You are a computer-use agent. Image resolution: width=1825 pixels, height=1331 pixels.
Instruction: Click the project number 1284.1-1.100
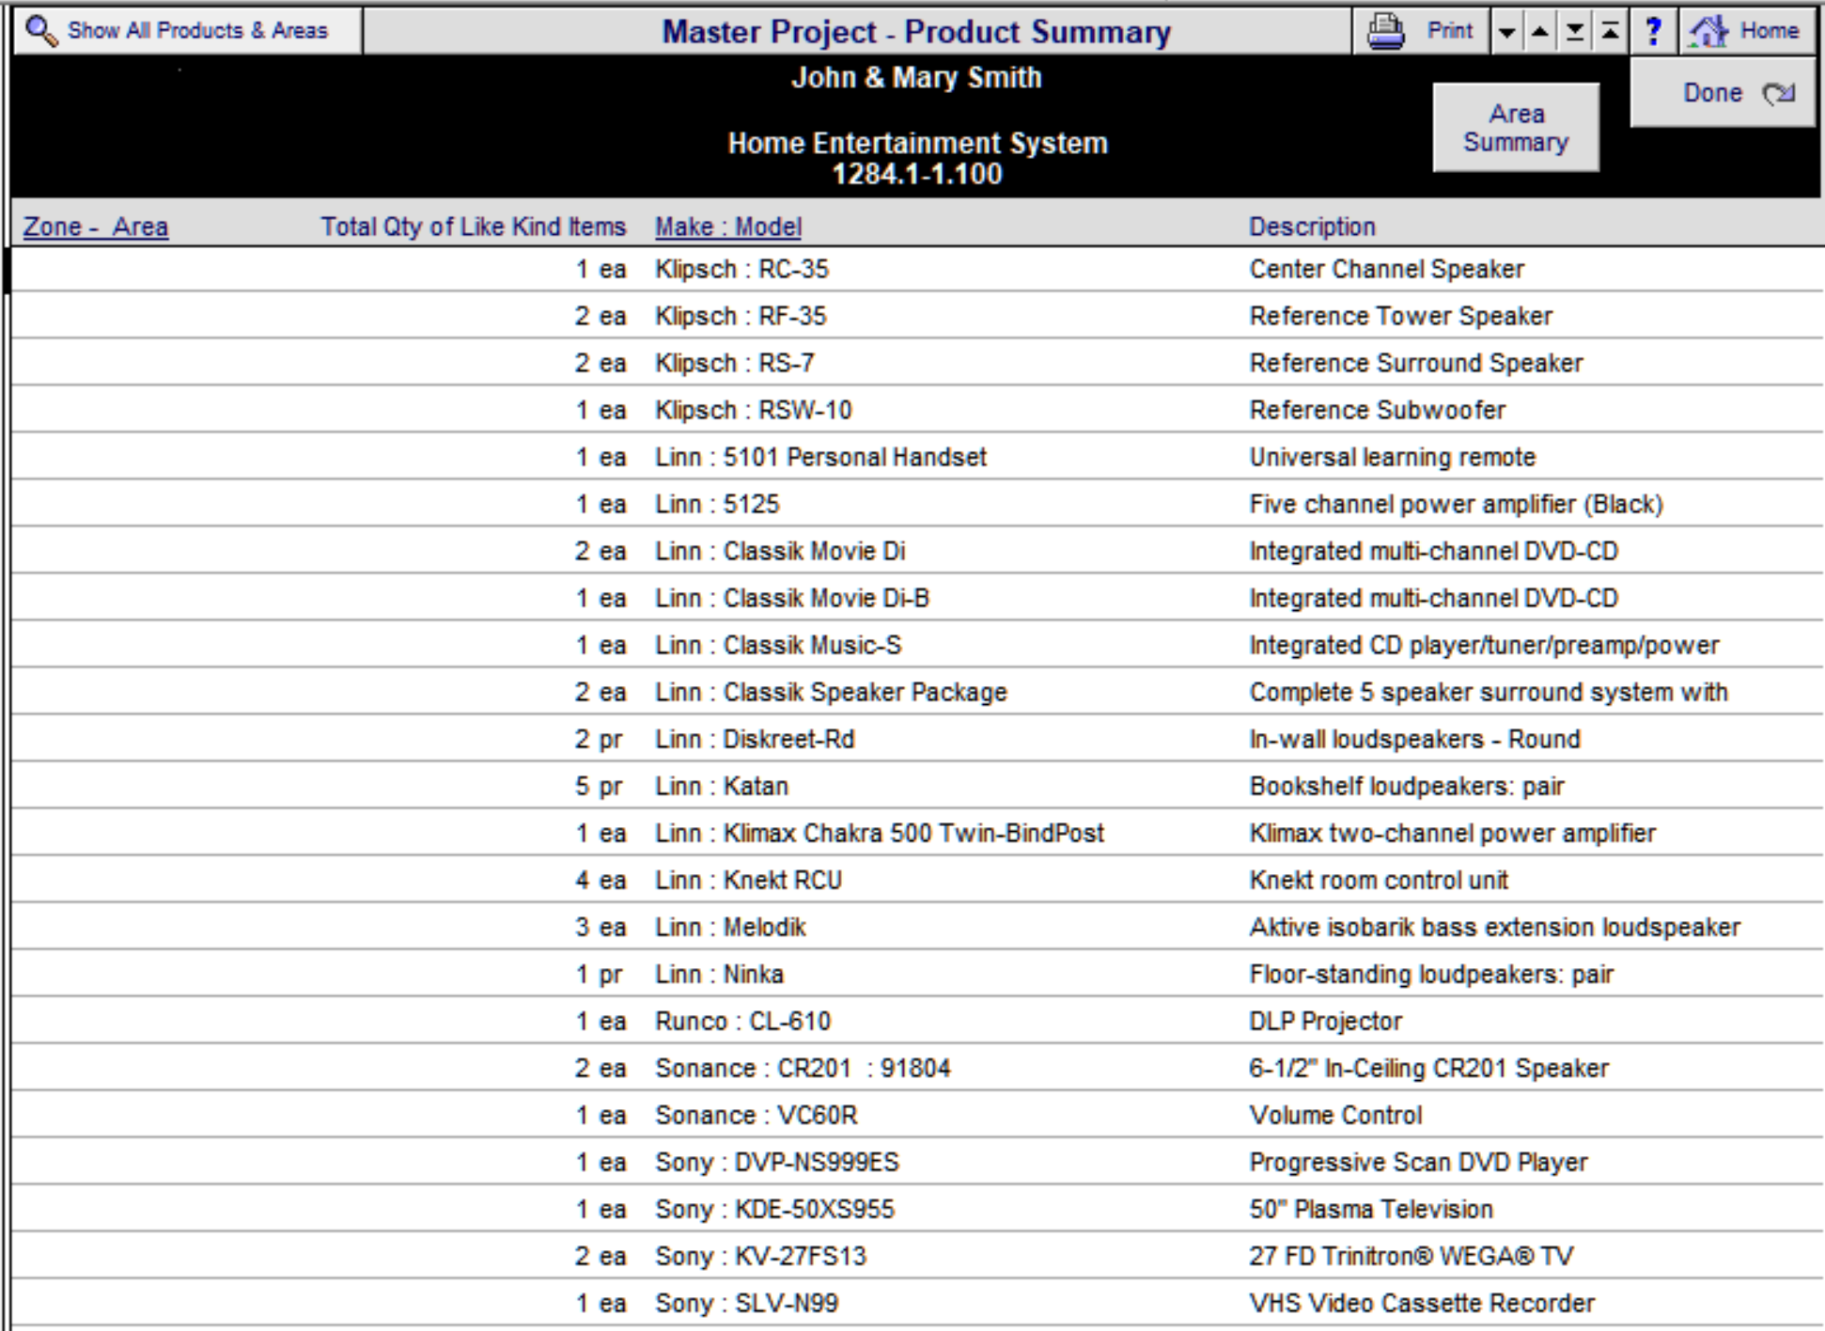[x=917, y=174]
